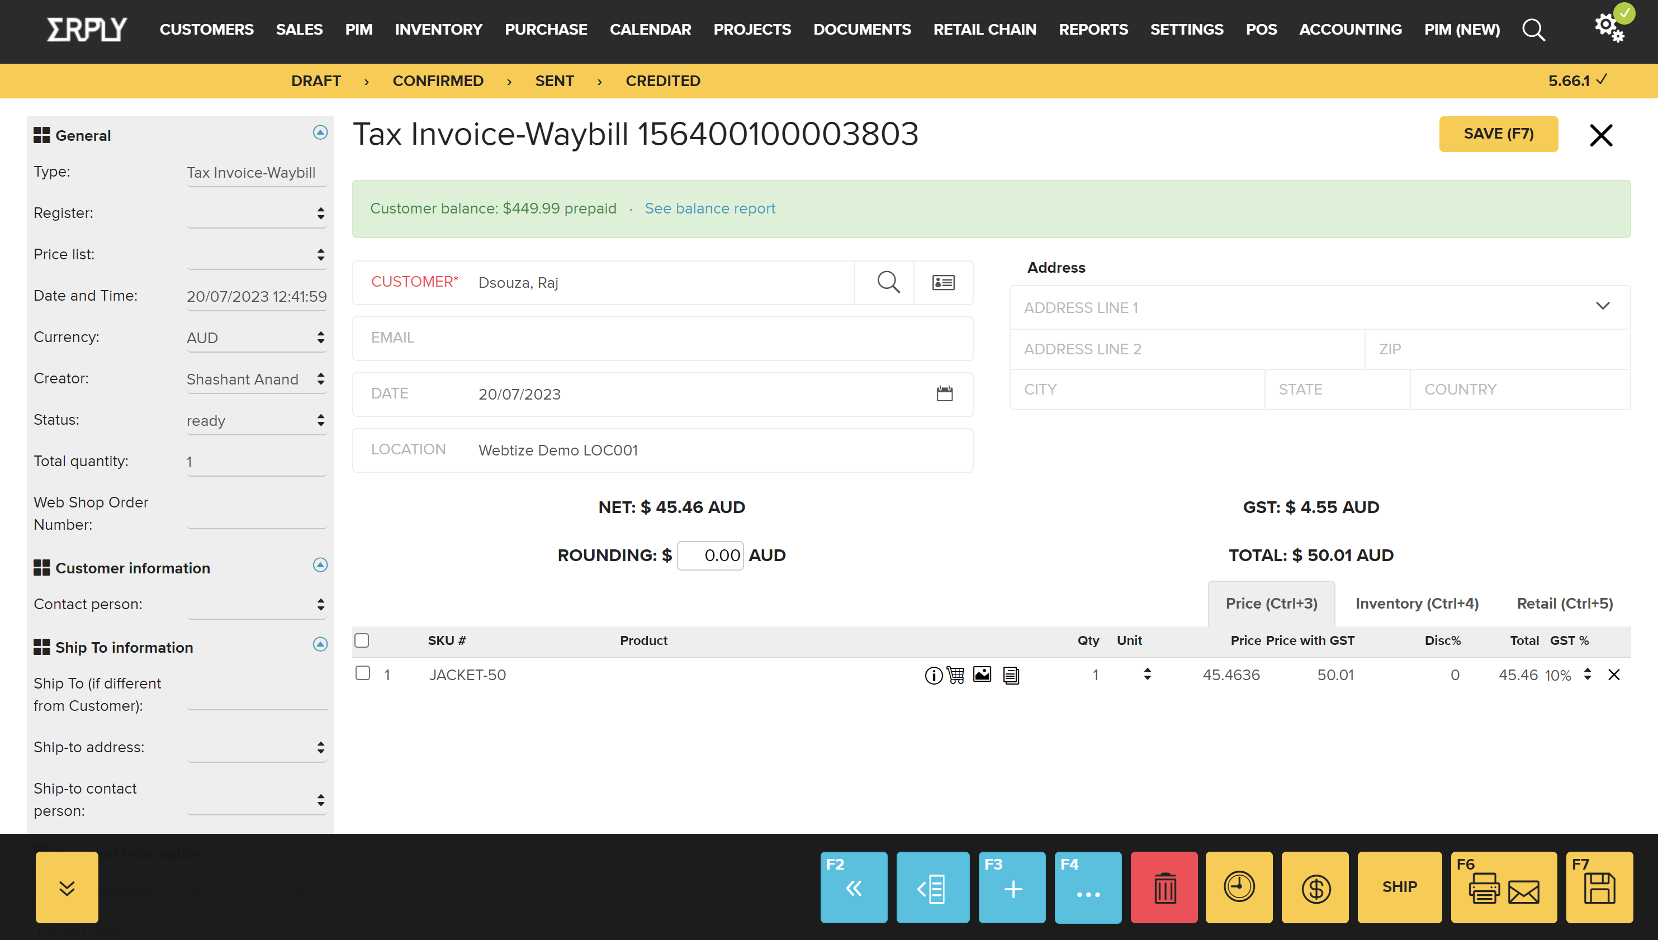Click the calendar date picker icon
The height and width of the screenshot is (940, 1658).
click(944, 394)
